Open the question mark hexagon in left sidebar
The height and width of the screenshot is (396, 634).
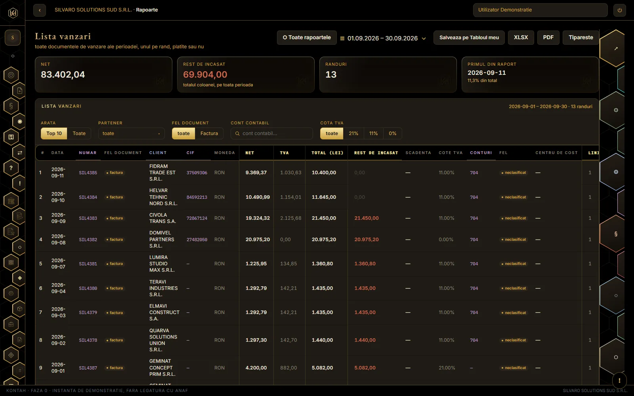pyautogui.click(x=11, y=168)
